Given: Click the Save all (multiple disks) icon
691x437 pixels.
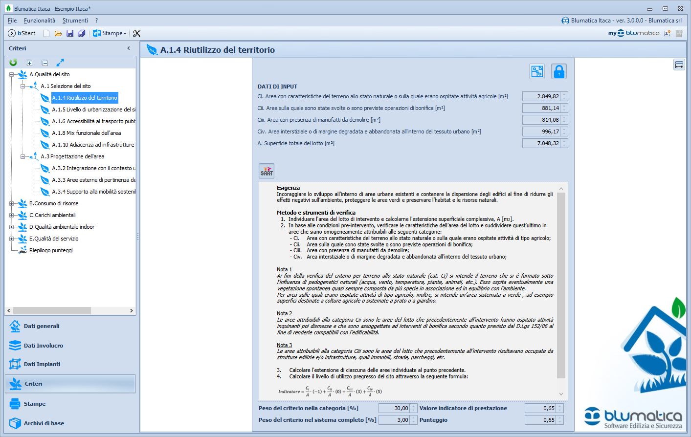Looking at the screenshot, I should coord(82,33).
